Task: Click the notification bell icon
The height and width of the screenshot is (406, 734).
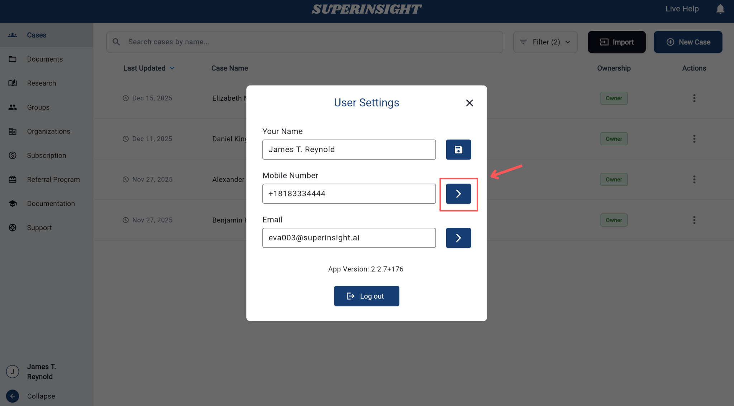Action: 720,9
